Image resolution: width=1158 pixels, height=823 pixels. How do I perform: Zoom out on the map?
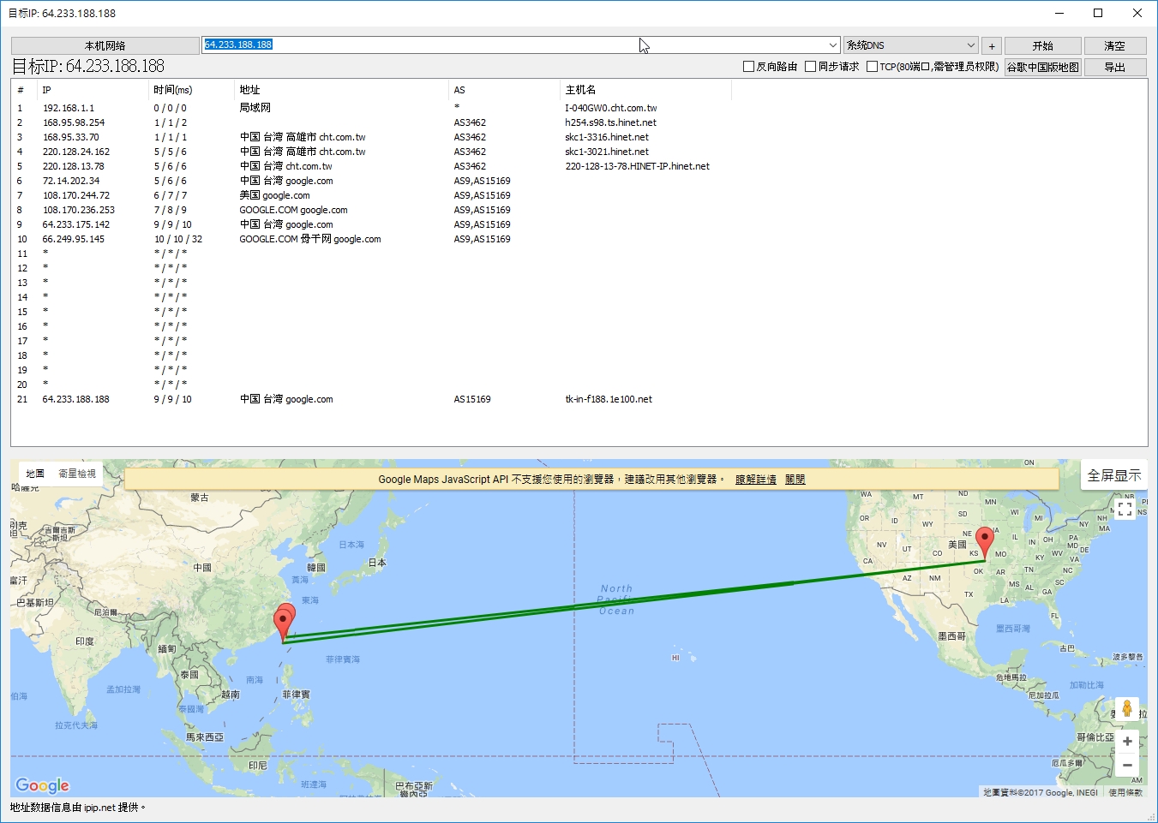[1127, 765]
